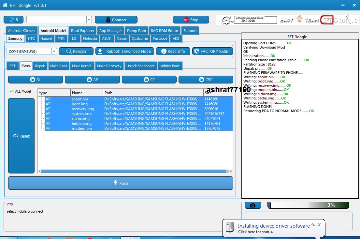360x239 pixels.
Task: Open the Unlock Bootloader sub-tab
Action: tap(140, 66)
